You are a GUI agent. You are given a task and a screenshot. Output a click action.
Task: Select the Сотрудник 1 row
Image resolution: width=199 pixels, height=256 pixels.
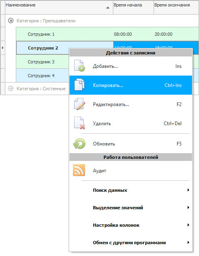(x=107, y=34)
